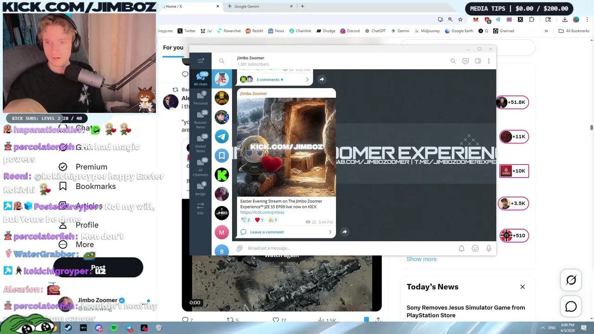Close the Home / X tab

[218, 6]
